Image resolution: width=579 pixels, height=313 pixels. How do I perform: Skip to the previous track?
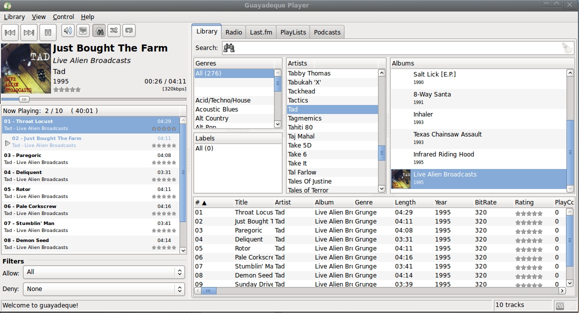(x=10, y=32)
